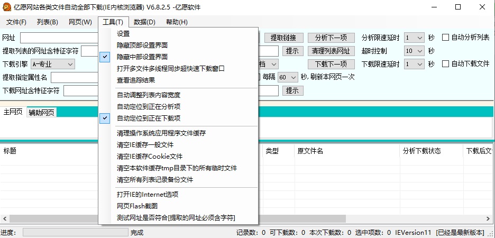This screenshot has height=238, width=495.
Task: Maximize the window
Action: tap(458, 7)
